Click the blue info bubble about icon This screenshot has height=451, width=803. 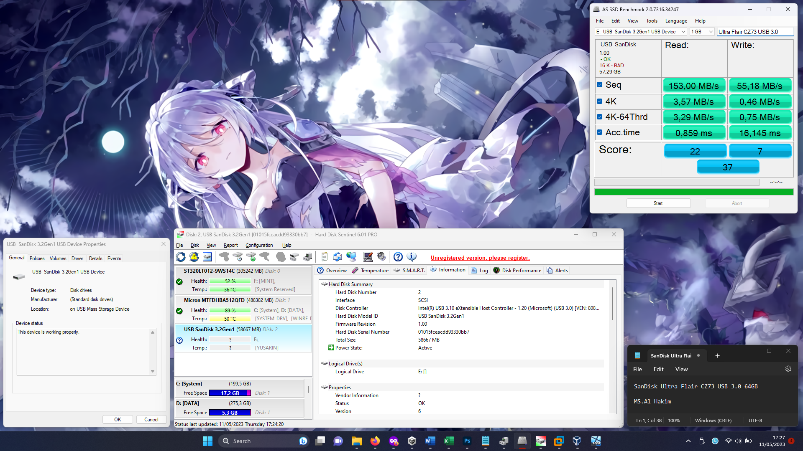[x=412, y=257]
